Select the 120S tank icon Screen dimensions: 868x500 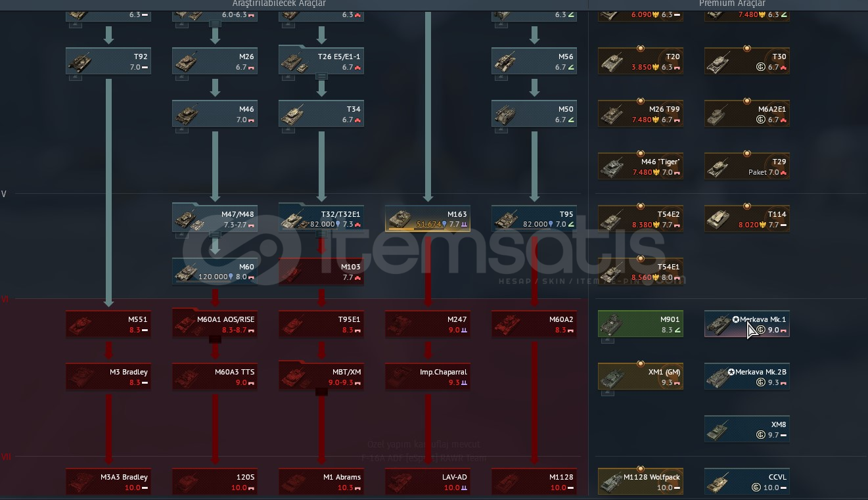187,482
